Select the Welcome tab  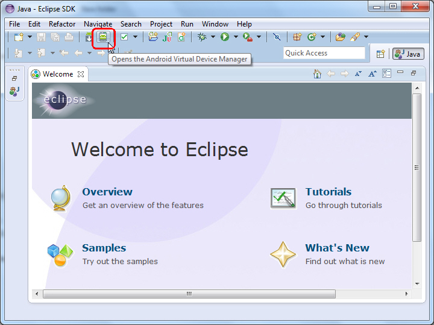point(58,74)
